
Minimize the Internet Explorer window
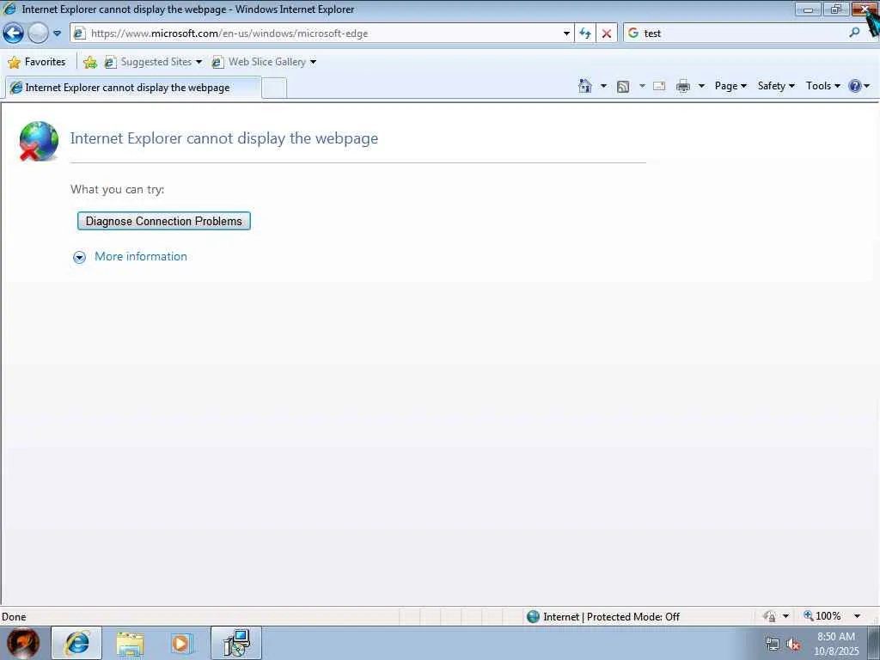click(x=808, y=9)
